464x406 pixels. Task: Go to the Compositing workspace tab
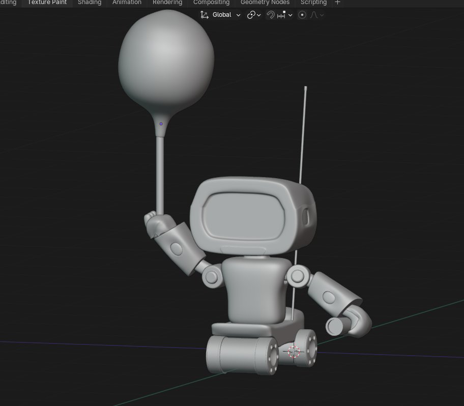pos(211,3)
